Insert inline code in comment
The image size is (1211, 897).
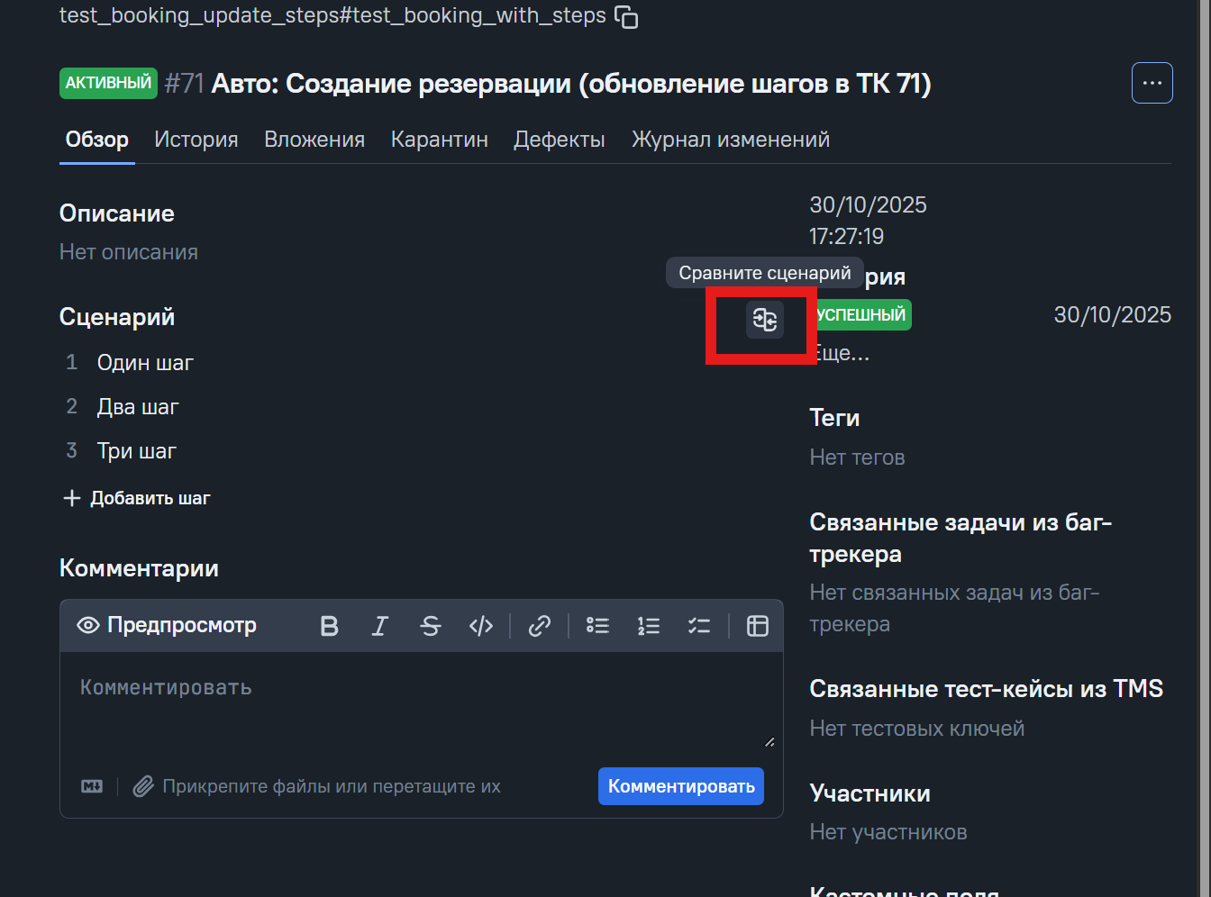481,626
